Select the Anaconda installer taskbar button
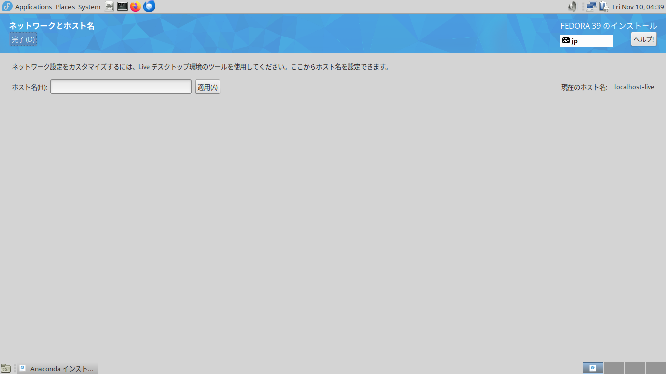Image resolution: width=666 pixels, height=374 pixels. pos(58,369)
